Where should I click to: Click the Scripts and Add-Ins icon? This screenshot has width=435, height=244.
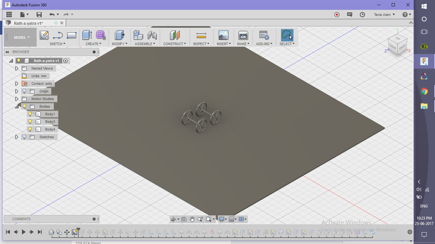pyautogui.click(x=264, y=35)
